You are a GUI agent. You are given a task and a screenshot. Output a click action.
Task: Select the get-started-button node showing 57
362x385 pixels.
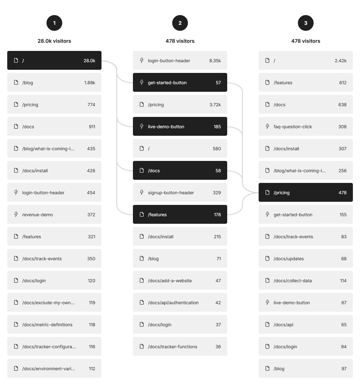180,82
